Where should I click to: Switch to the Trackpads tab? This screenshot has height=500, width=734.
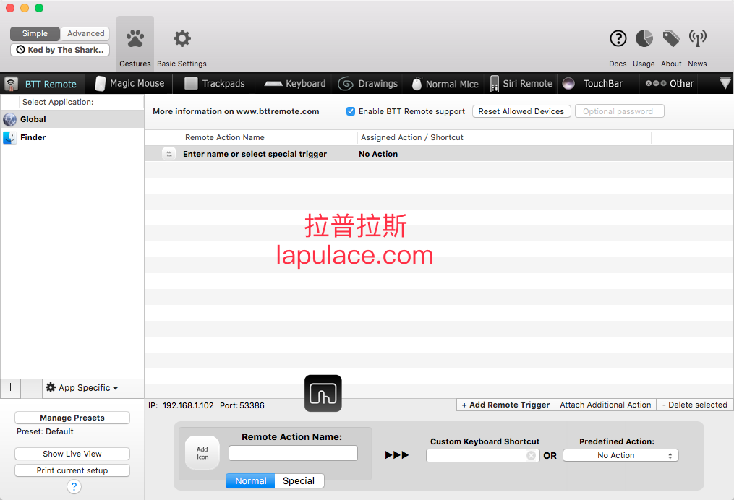tap(214, 84)
